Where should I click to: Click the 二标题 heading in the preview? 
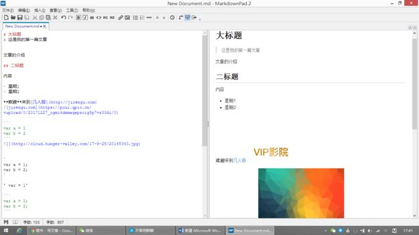pos(227,77)
